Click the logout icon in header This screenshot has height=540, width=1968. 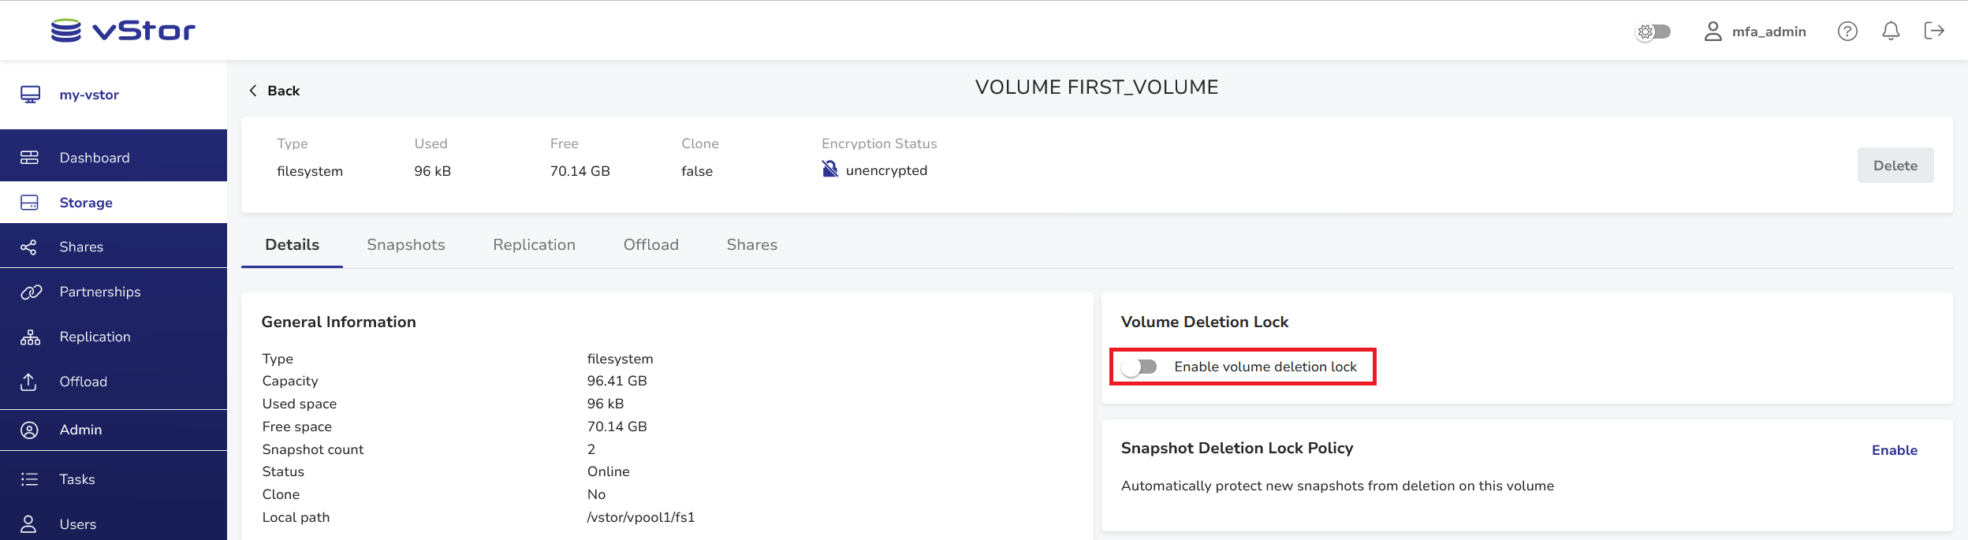click(1934, 31)
